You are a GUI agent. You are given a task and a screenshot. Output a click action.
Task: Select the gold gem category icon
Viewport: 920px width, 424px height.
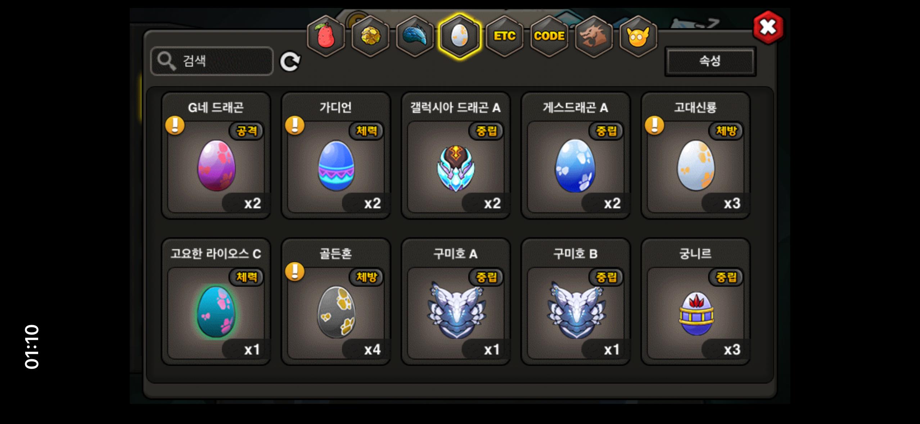[x=370, y=36]
